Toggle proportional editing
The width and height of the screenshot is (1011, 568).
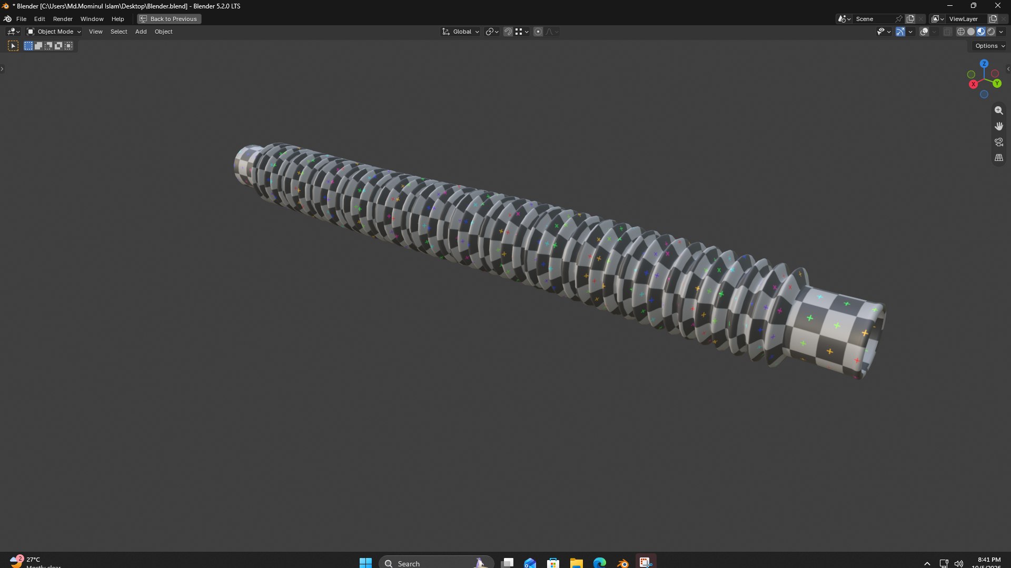click(538, 32)
